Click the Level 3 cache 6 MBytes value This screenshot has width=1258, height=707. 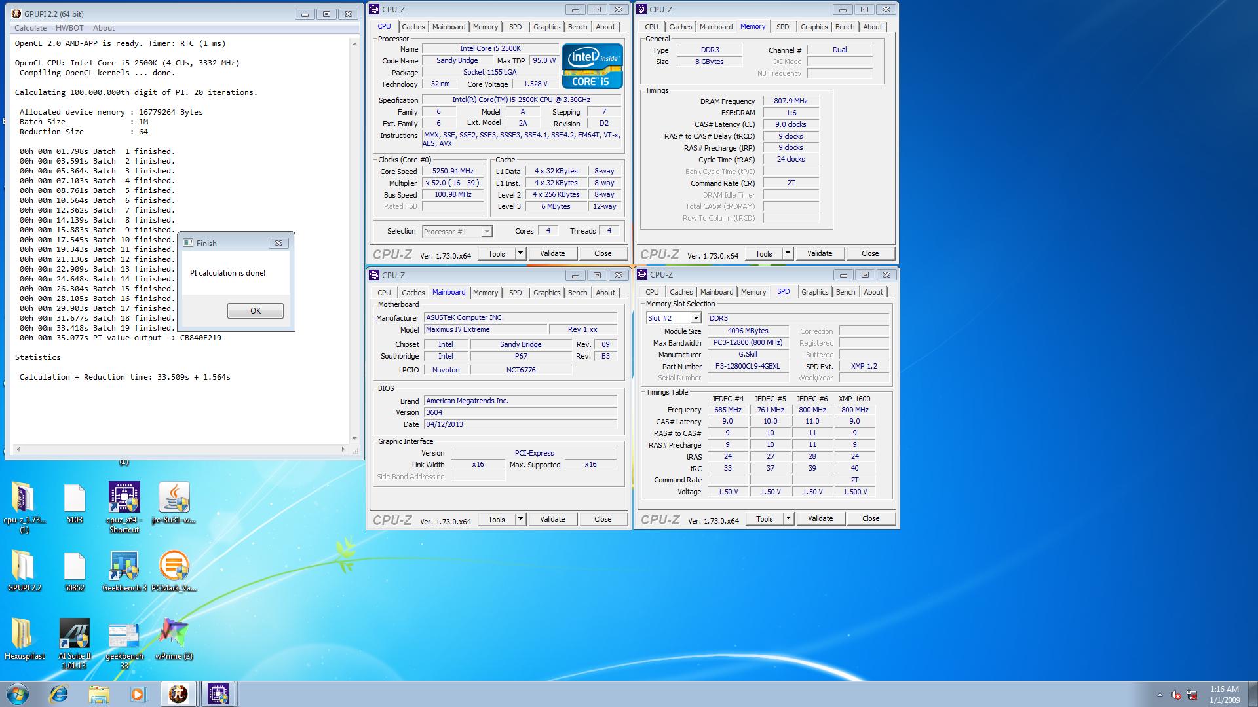tap(556, 207)
